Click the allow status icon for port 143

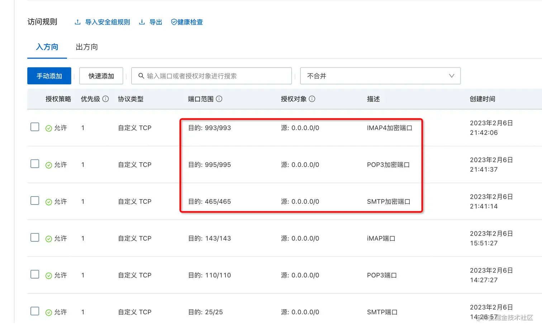tap(49, 239)
